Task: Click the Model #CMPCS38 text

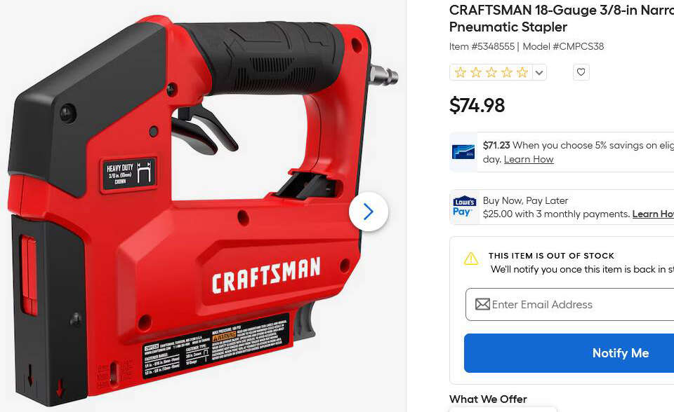Action: (x=563, y=46)
